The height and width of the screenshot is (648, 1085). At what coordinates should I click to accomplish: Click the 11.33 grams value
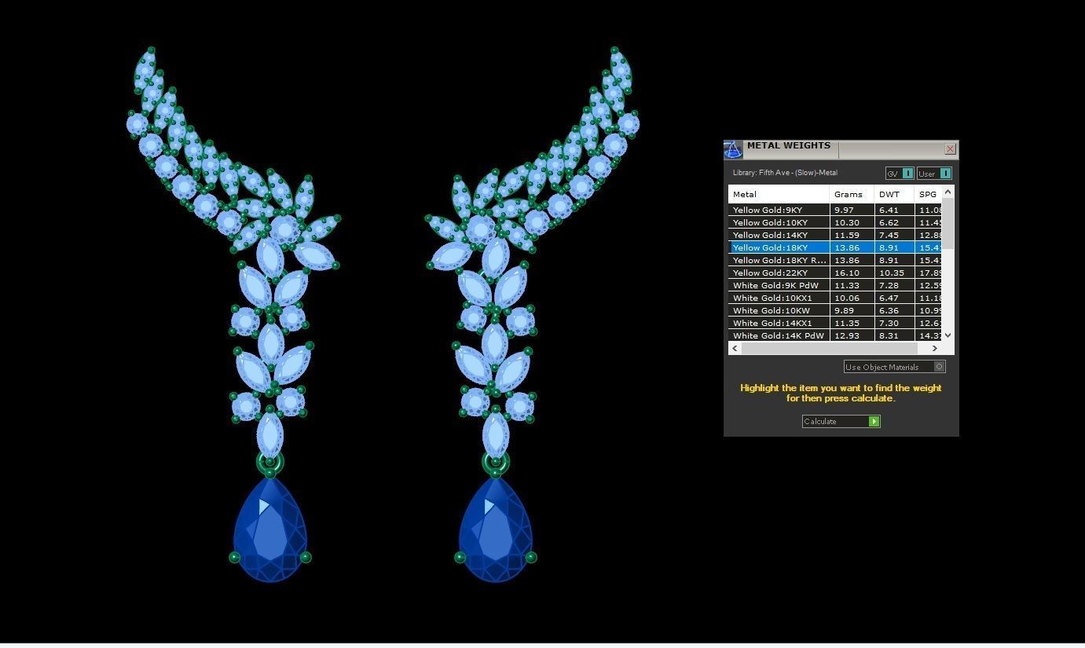pos(846,286)
